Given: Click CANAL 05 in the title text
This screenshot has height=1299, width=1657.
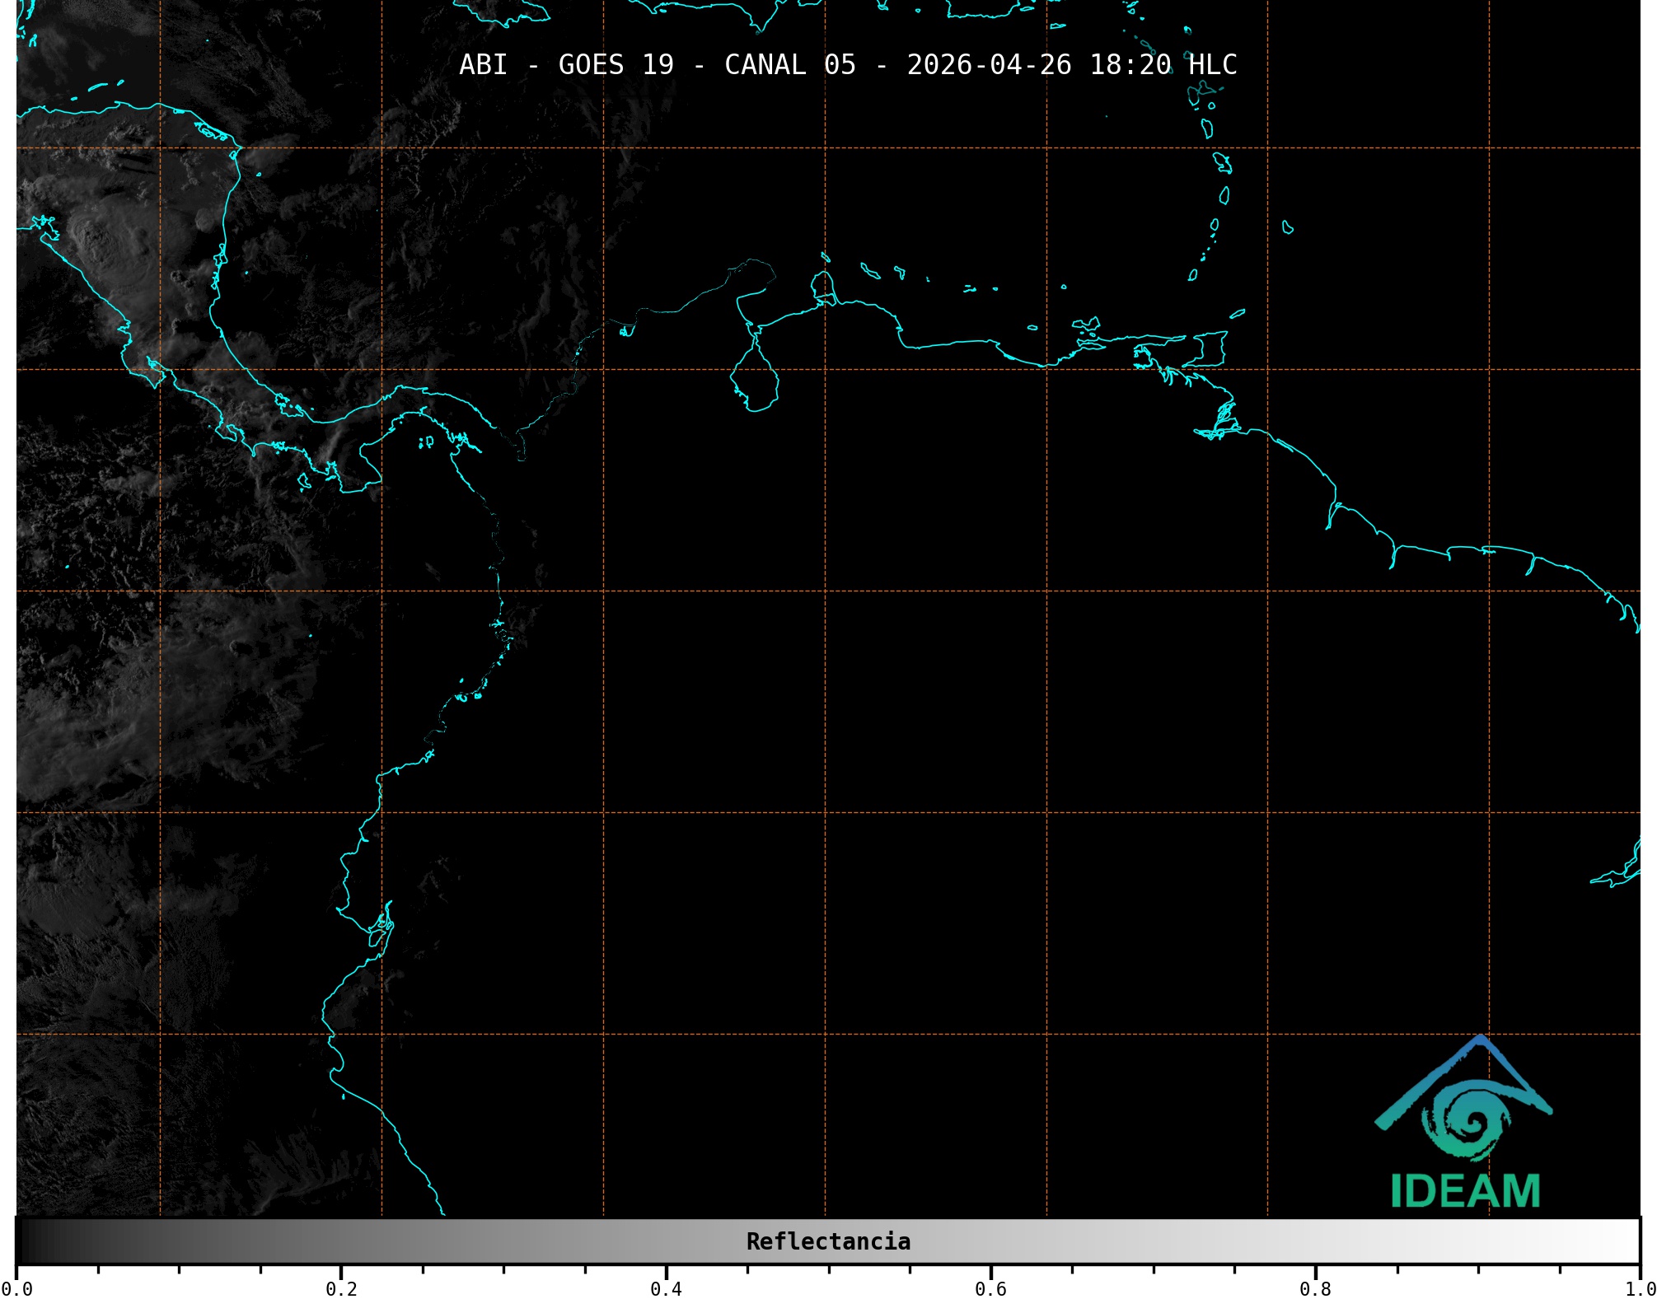Looking at the screenshot, I should click(789, 64).
